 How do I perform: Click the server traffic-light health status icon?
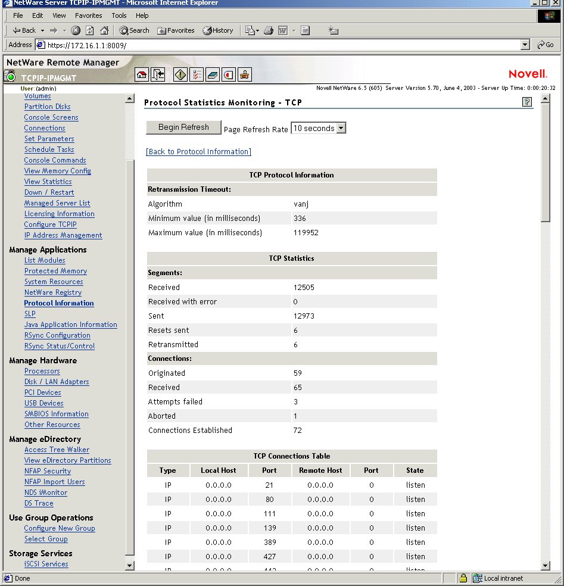[10, 76]
